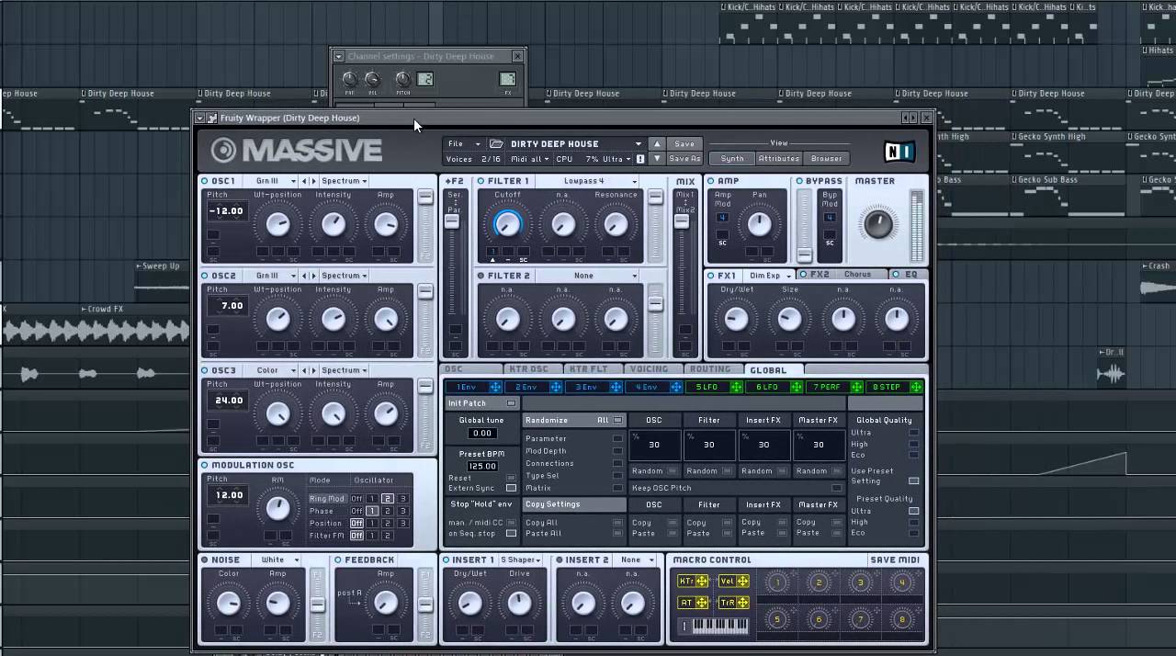The image size is (1176, 656).
Task: Click the Preset BPM 125.00 field
Action: (x=481, y=466)
